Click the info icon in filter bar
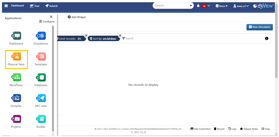Viewport: 279px width, 137px height. tap(267, 38)
